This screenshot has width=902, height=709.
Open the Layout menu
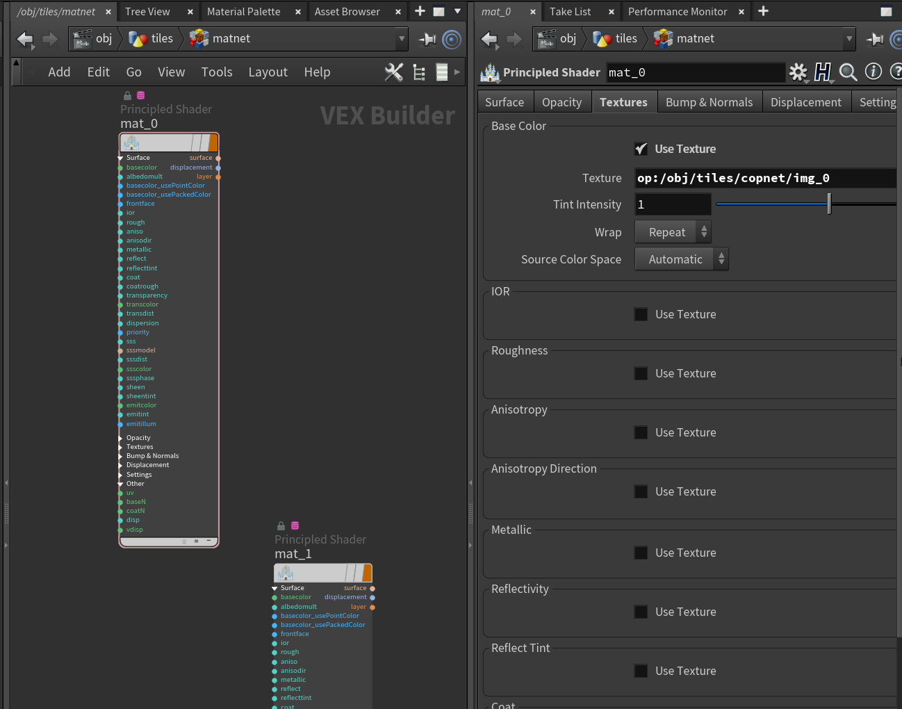pos(268,72)
